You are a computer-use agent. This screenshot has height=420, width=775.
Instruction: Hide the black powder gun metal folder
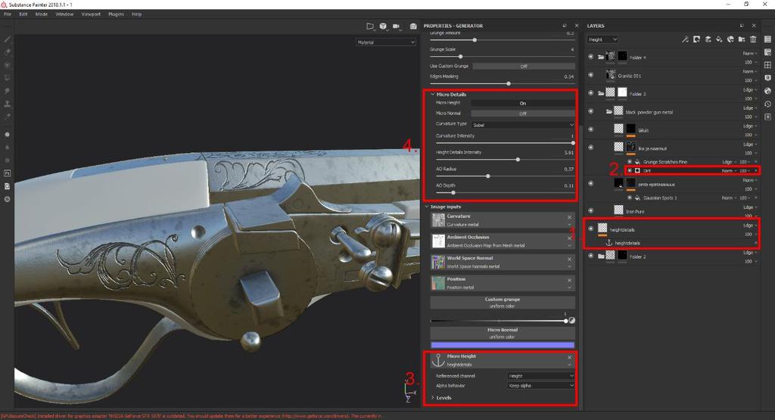[590, 111]
